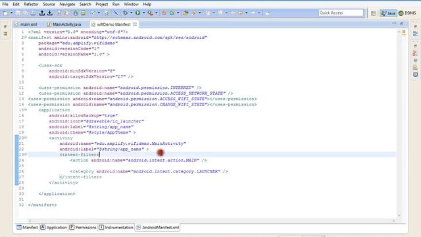Click the yellow Back navigation arrow
This screenshot has height=237, width=421.
pyautogui.click(x=240, y=13)
